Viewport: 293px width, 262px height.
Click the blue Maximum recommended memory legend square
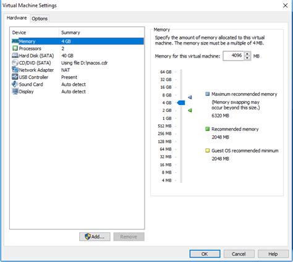[x=208, y=94]
